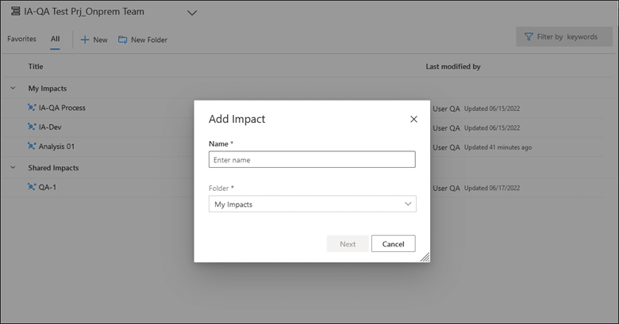This screenshot has height=324, width=619.
Task: Click the Next button
Action: point(348,243)
